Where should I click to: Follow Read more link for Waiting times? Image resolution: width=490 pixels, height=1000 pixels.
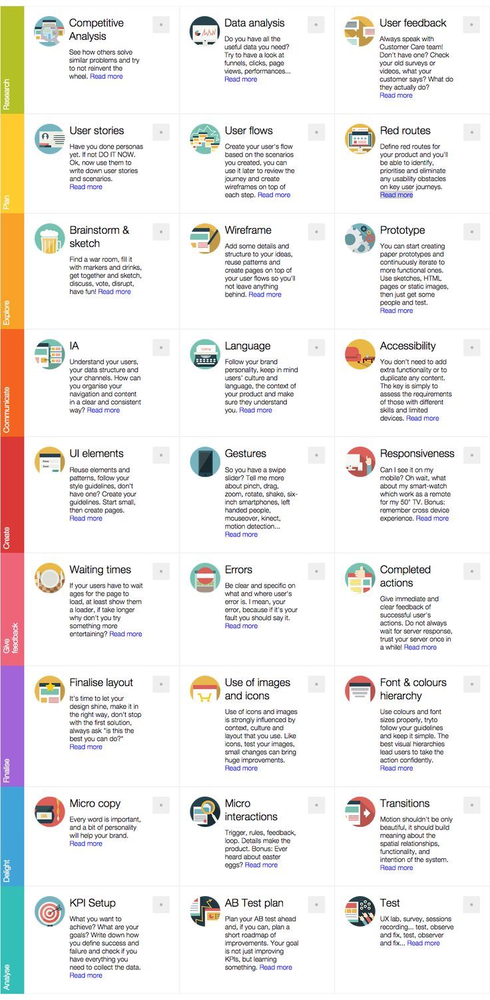tap(125, 634)
